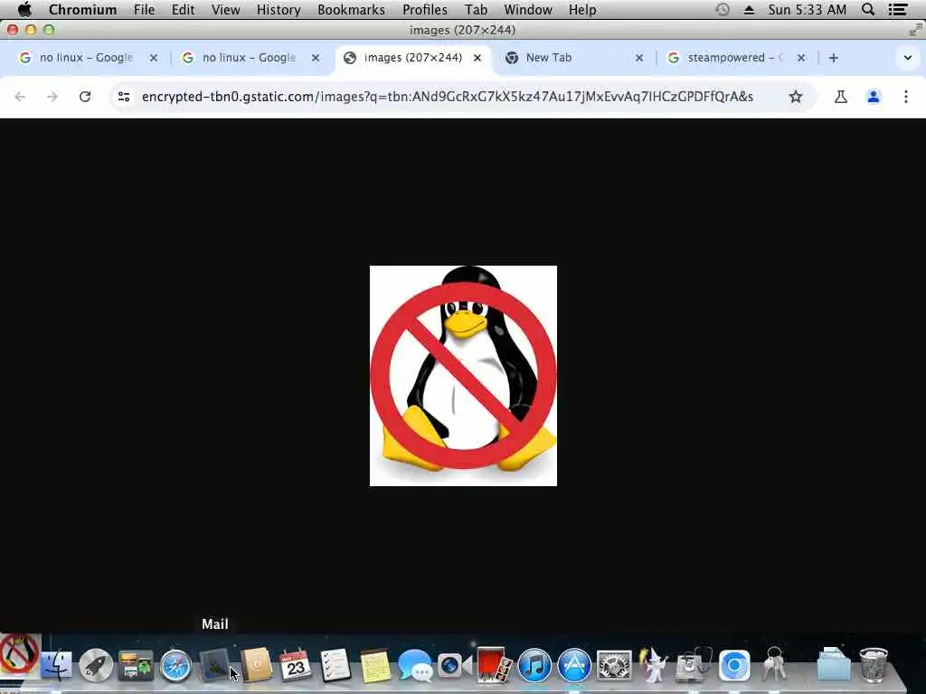
Task: Open the Trash in Dock
Action: click(x=874, y=666)
